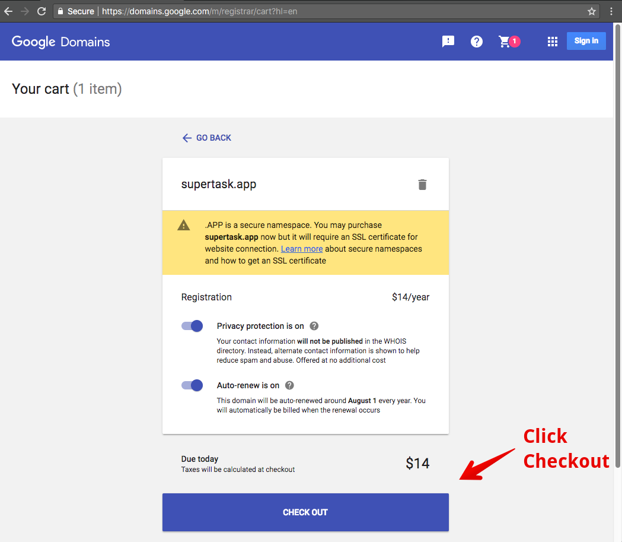Open the Learn more link about secure namespaces

click(302, 249)
